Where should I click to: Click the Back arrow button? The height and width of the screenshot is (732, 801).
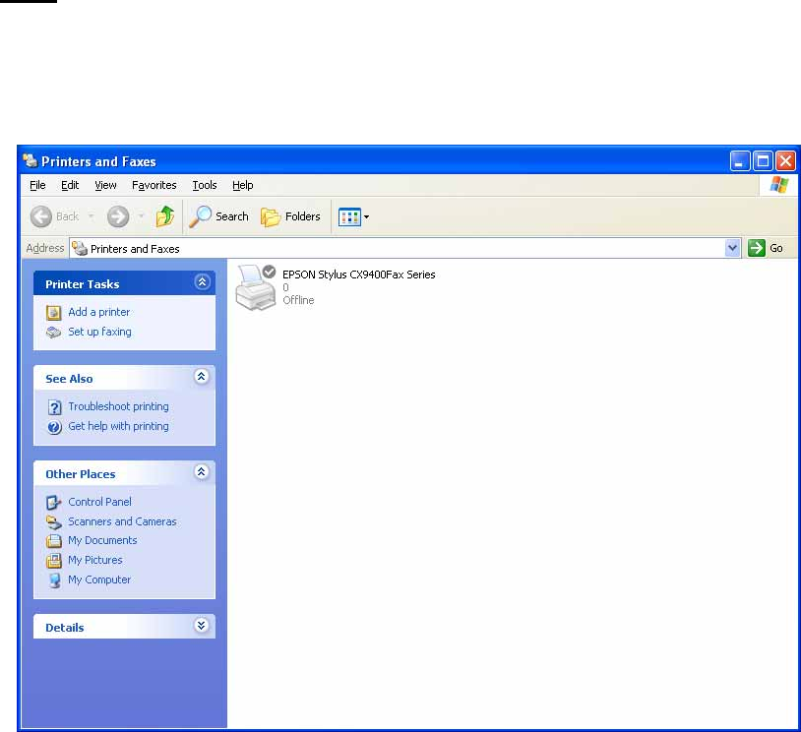pos(41,216)
